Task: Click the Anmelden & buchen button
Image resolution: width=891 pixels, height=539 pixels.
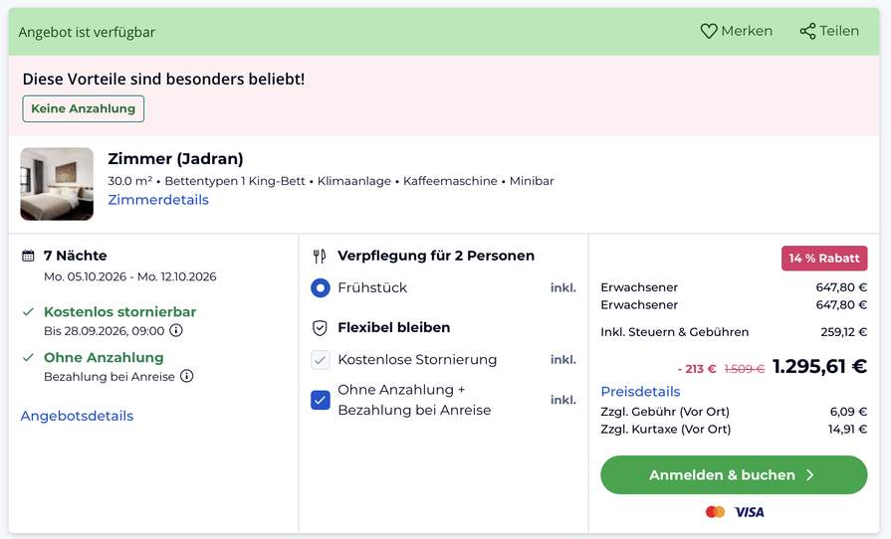Action: (x=734, y=475)
